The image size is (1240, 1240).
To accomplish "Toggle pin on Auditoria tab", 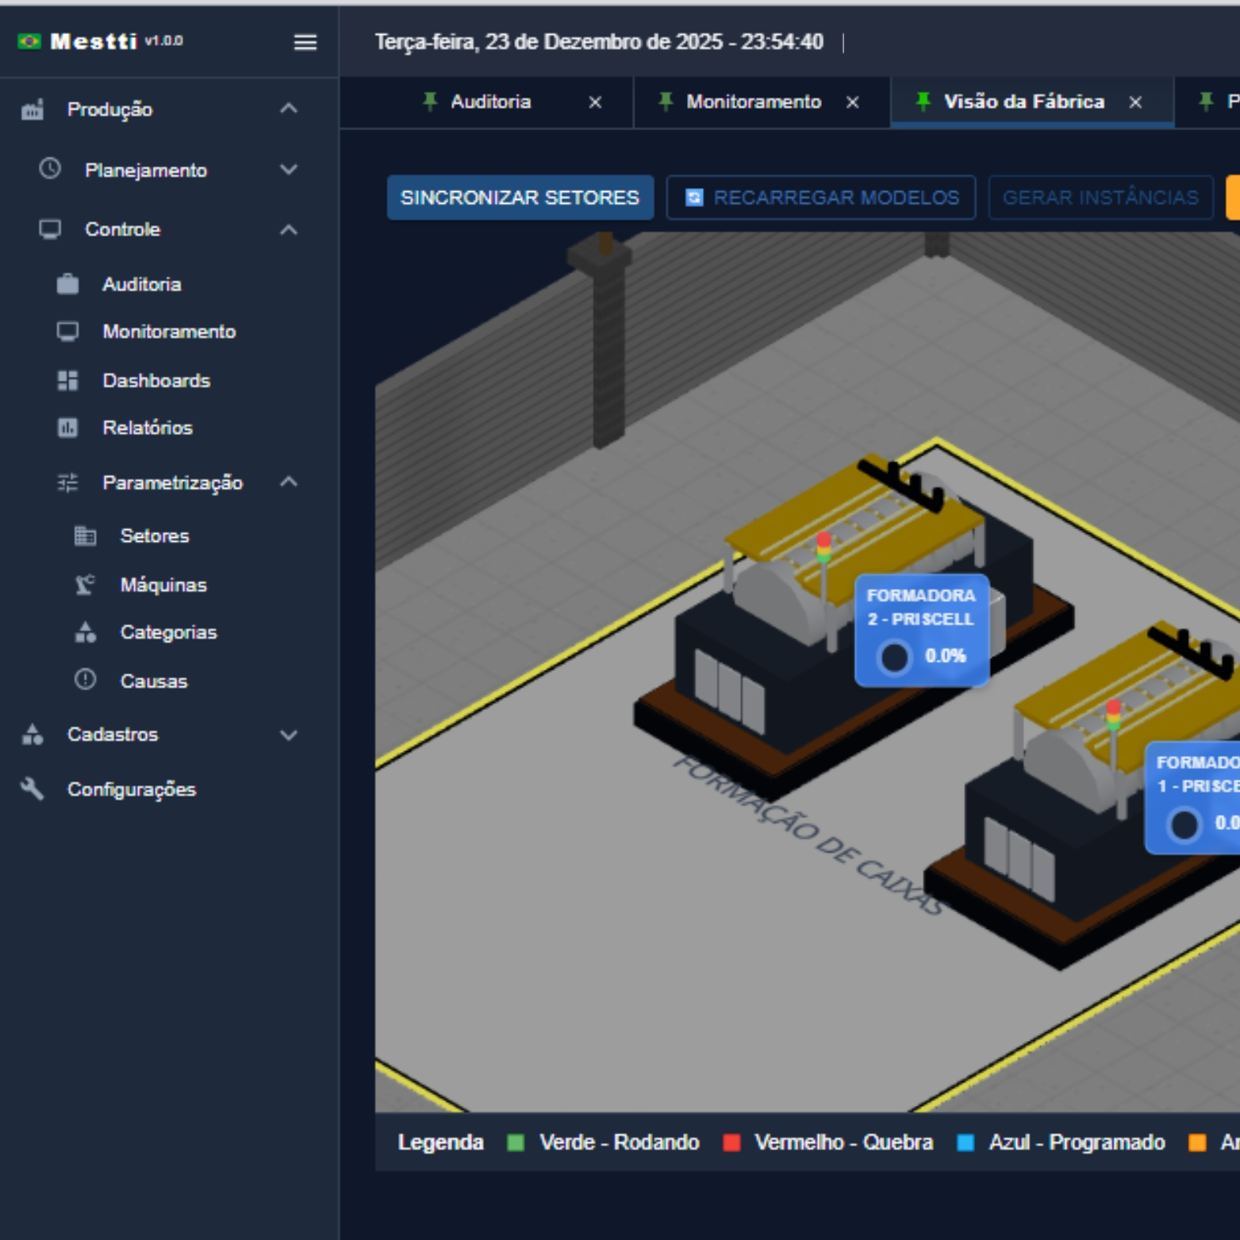I will (x=430, y=102).
